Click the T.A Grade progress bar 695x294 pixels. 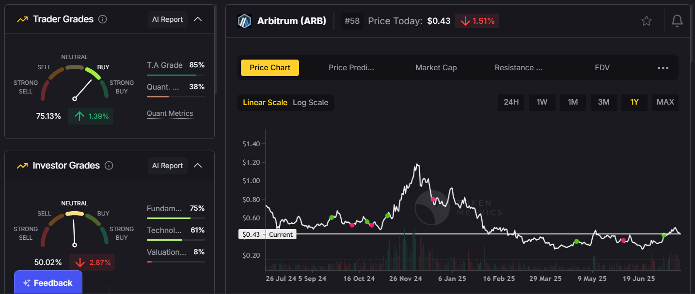(175, 75)
